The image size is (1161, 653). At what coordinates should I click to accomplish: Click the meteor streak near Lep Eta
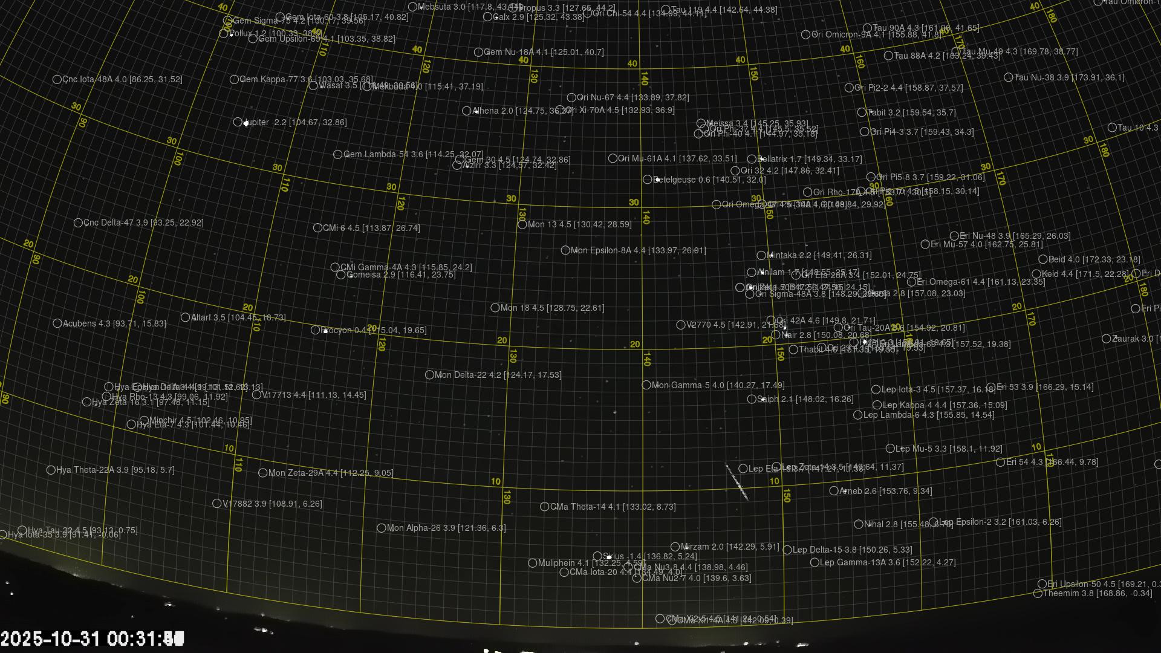(737, 482)
